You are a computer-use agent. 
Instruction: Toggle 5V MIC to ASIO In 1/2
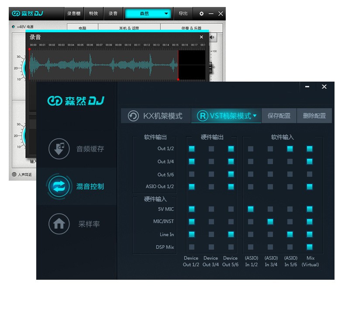[x=251, y=209]
